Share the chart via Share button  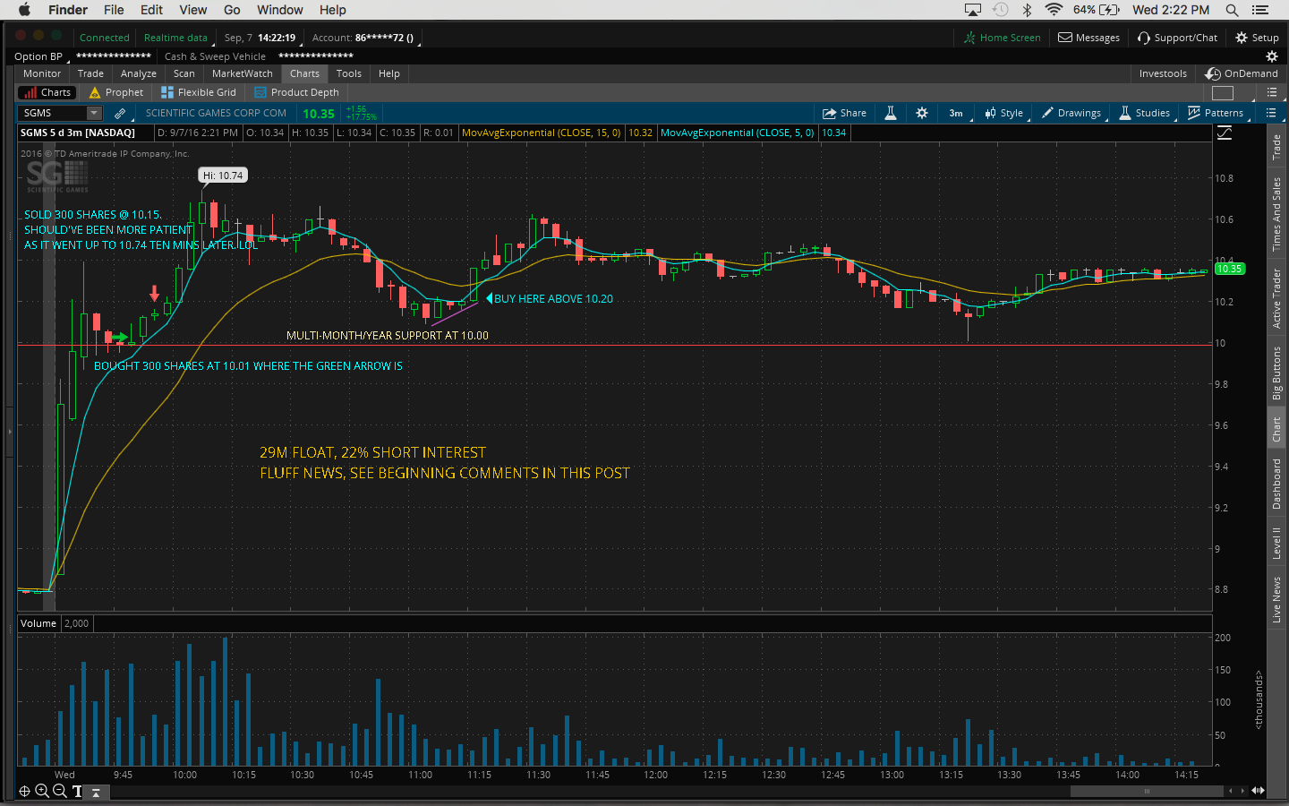click(x=844, y=113)
